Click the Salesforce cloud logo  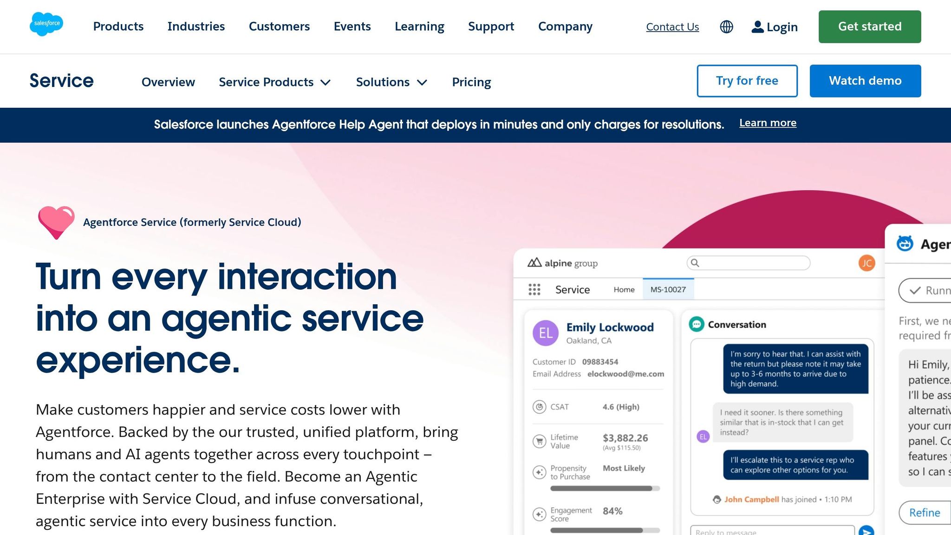tap(46, 24)
